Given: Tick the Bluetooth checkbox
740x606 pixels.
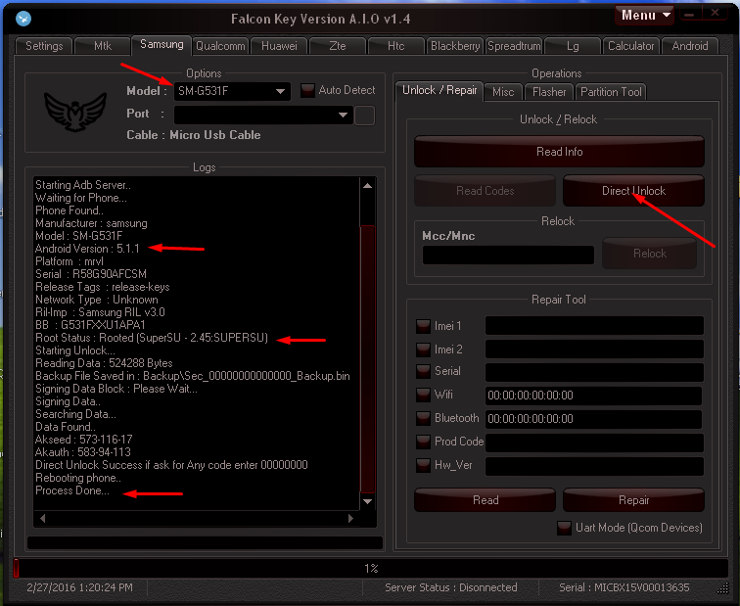Looking at the screenshot, I should tap(423, 418).
